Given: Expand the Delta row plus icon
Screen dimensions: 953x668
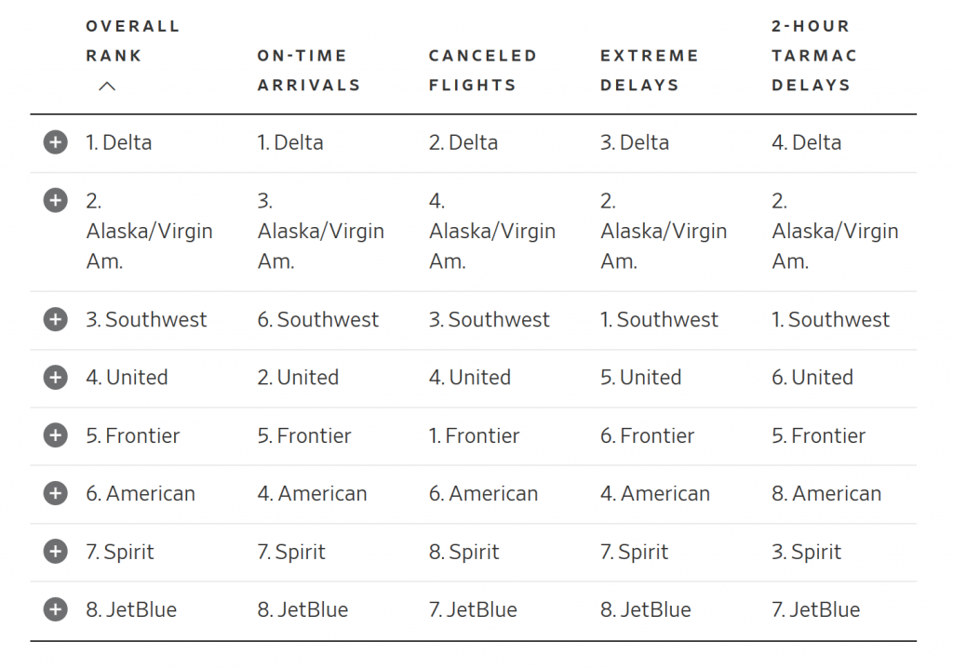Looking at the screenshot, I should (x=55, y=142).
